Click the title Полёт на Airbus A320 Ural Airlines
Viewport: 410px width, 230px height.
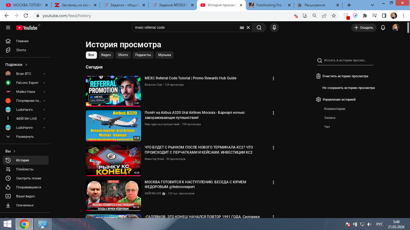(195, 115)
